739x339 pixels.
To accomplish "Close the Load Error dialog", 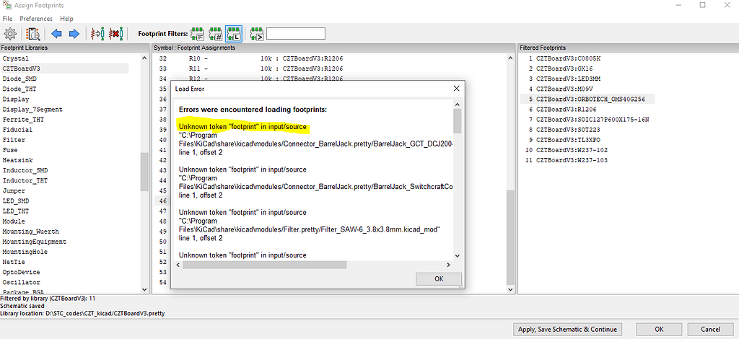I will click(x=456, y=88).
